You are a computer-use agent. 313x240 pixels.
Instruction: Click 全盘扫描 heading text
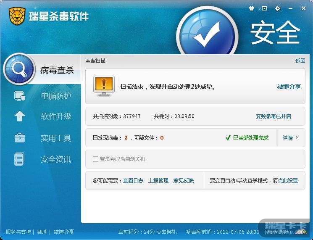95,61
